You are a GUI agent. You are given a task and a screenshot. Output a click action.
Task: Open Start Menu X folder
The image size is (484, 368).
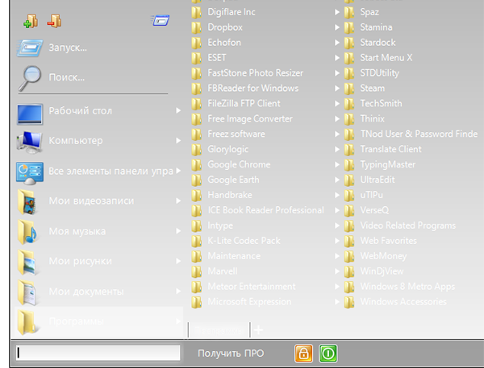[413, 58]
